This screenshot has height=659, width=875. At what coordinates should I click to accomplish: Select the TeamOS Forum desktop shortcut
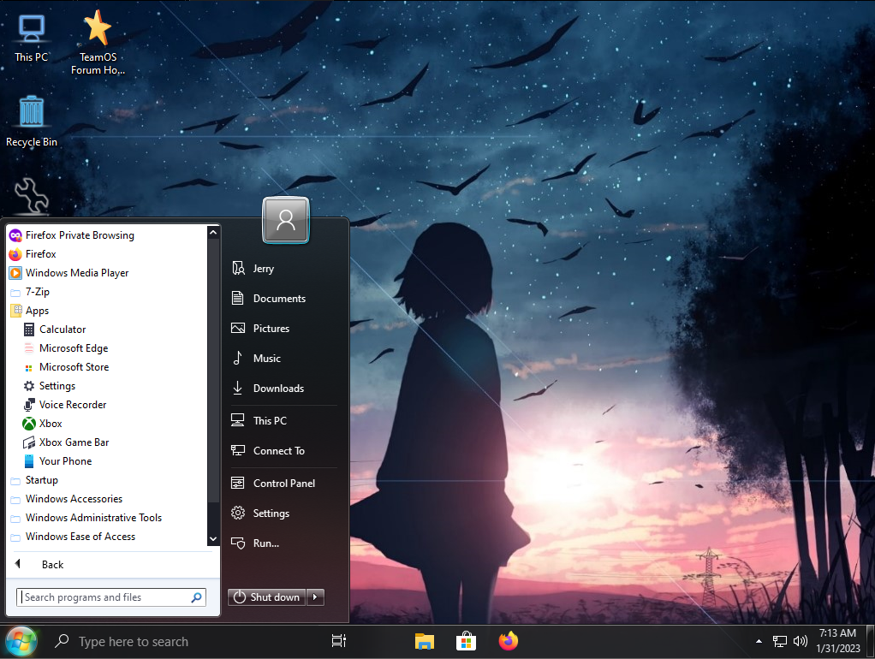98,44
